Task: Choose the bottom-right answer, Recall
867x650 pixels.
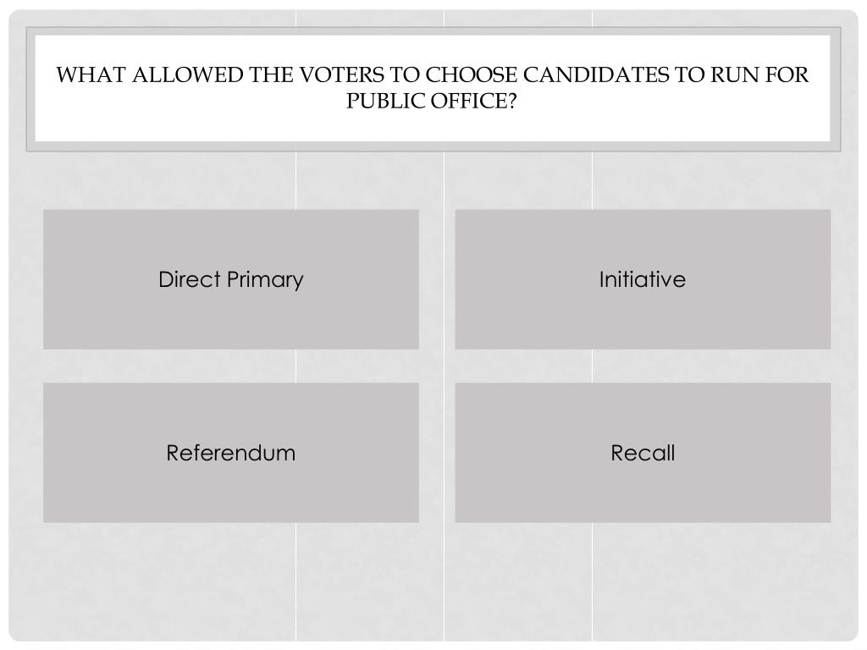Action: 643,453
